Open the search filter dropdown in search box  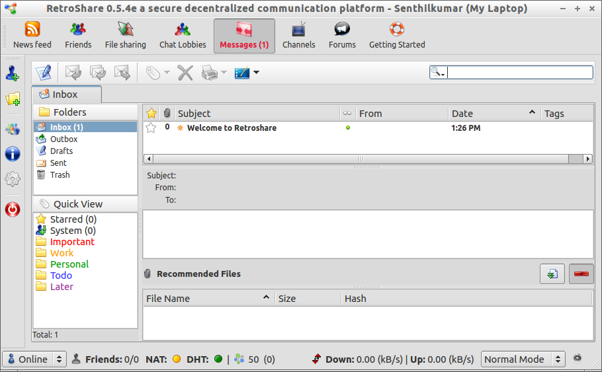click(x=438, y=72)
